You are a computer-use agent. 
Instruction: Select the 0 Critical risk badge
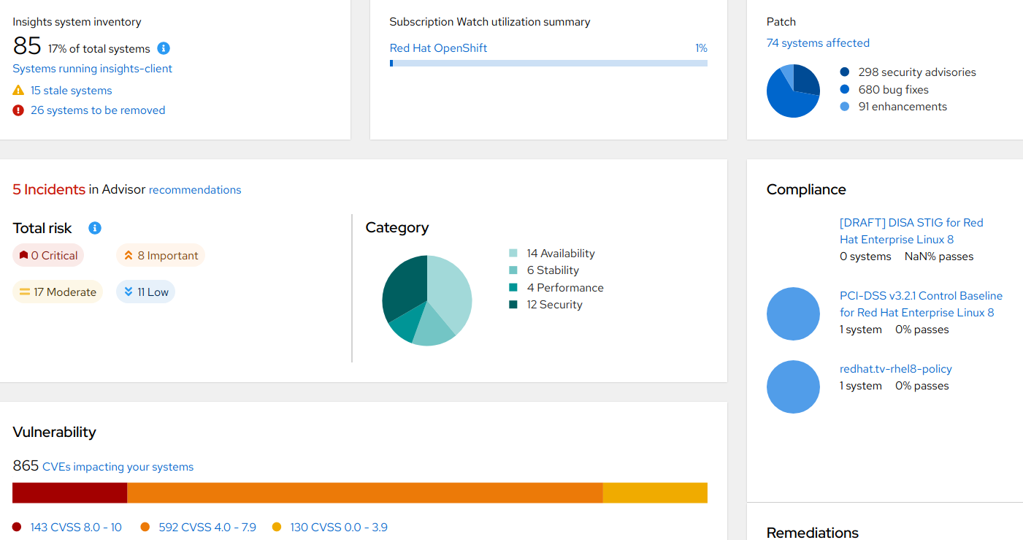pyautogui.click(x=48, y=256)
